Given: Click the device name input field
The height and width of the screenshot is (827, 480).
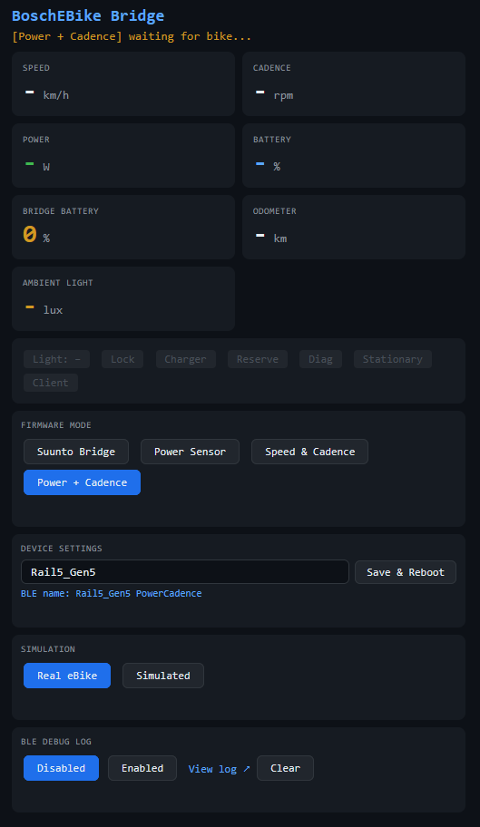Looking at the screenshot, I should [184, 571].
